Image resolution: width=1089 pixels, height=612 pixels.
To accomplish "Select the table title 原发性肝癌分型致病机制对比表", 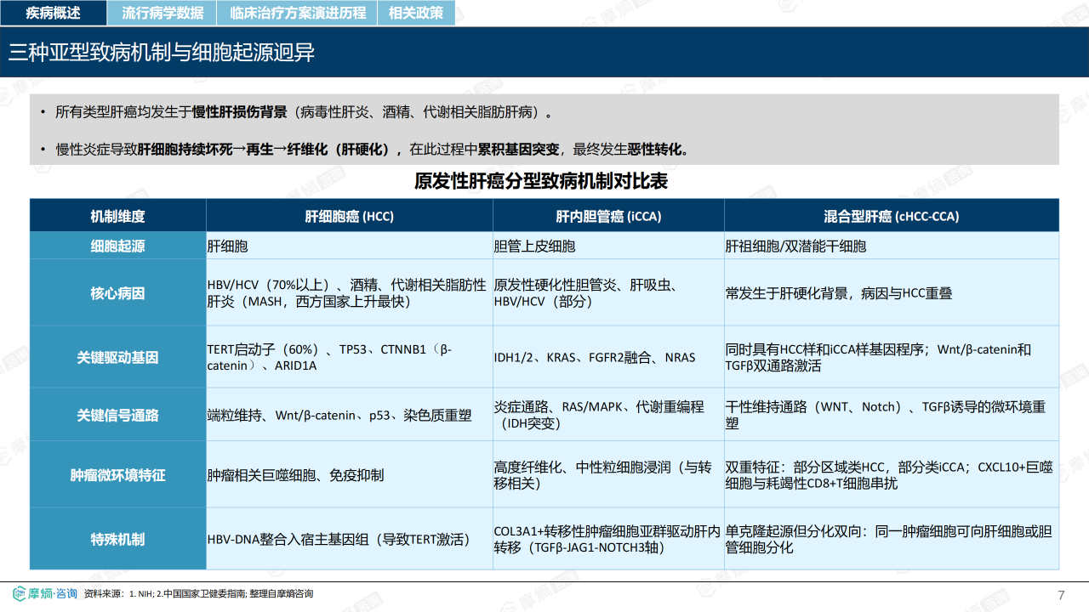I will 541,181.
